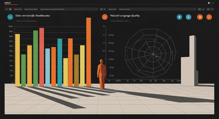This screenshot has width=219, height=119.
Task: Select the shortest green bar in bar chart
Action: point(24,70)
